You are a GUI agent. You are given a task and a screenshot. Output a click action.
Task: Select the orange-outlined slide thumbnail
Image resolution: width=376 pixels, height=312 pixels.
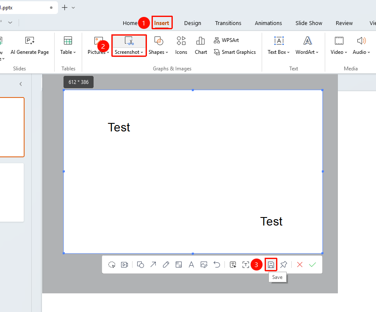coord(11,127)
